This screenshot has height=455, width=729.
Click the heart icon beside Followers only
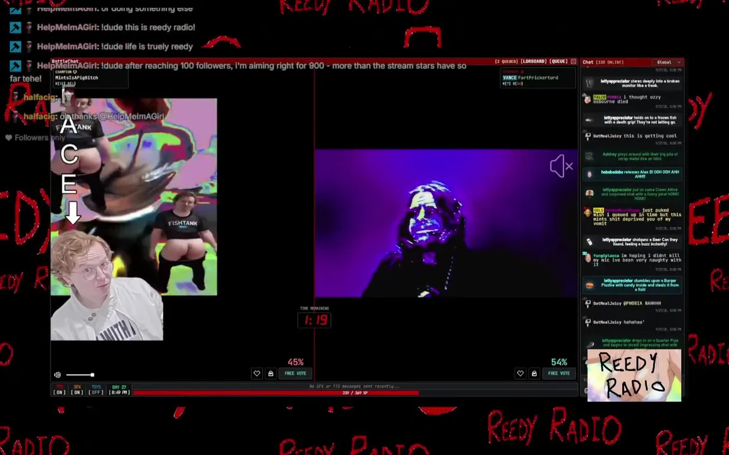coord(8,138)
